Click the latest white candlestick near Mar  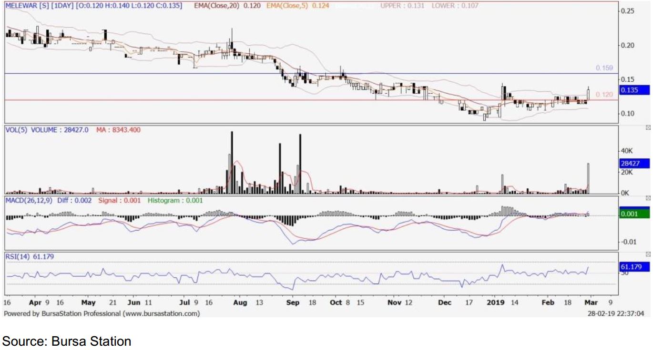click(x=589, y=94)
